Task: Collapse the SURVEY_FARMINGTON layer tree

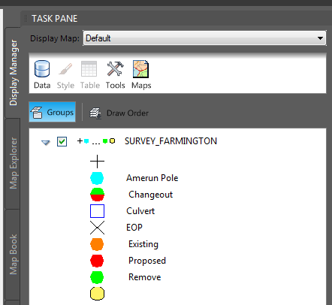Action: [46, 143]
